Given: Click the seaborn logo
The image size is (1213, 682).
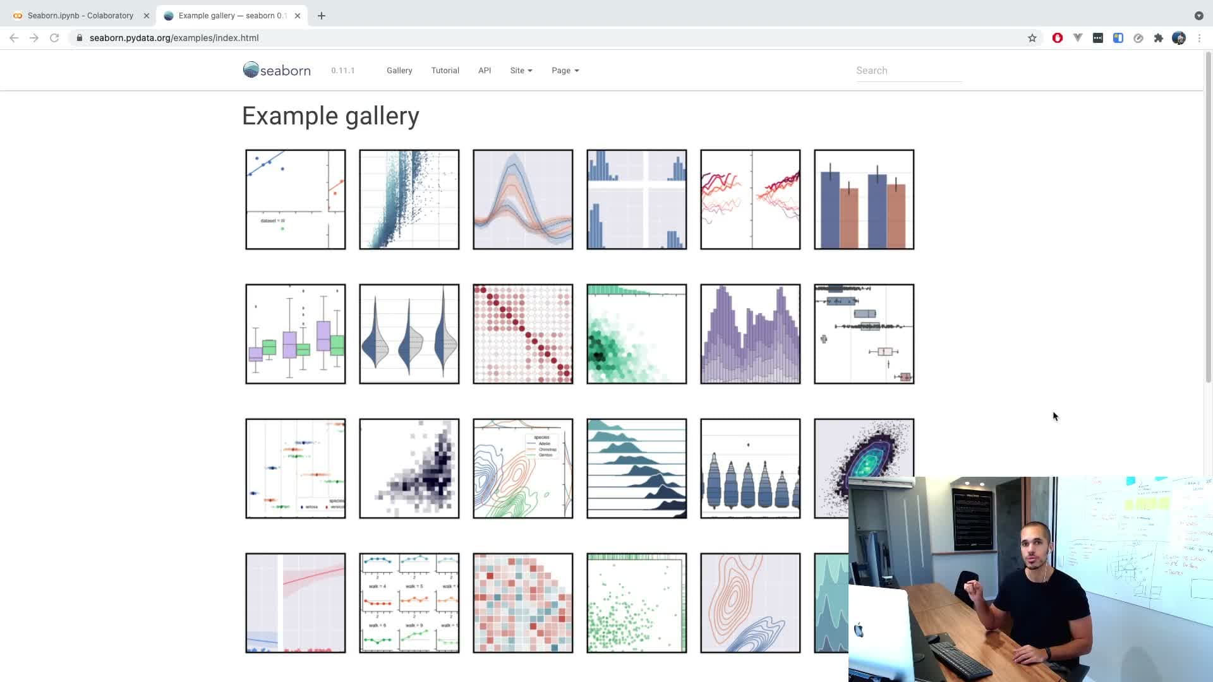Looking at the screenshot, I should click(277, 70).
